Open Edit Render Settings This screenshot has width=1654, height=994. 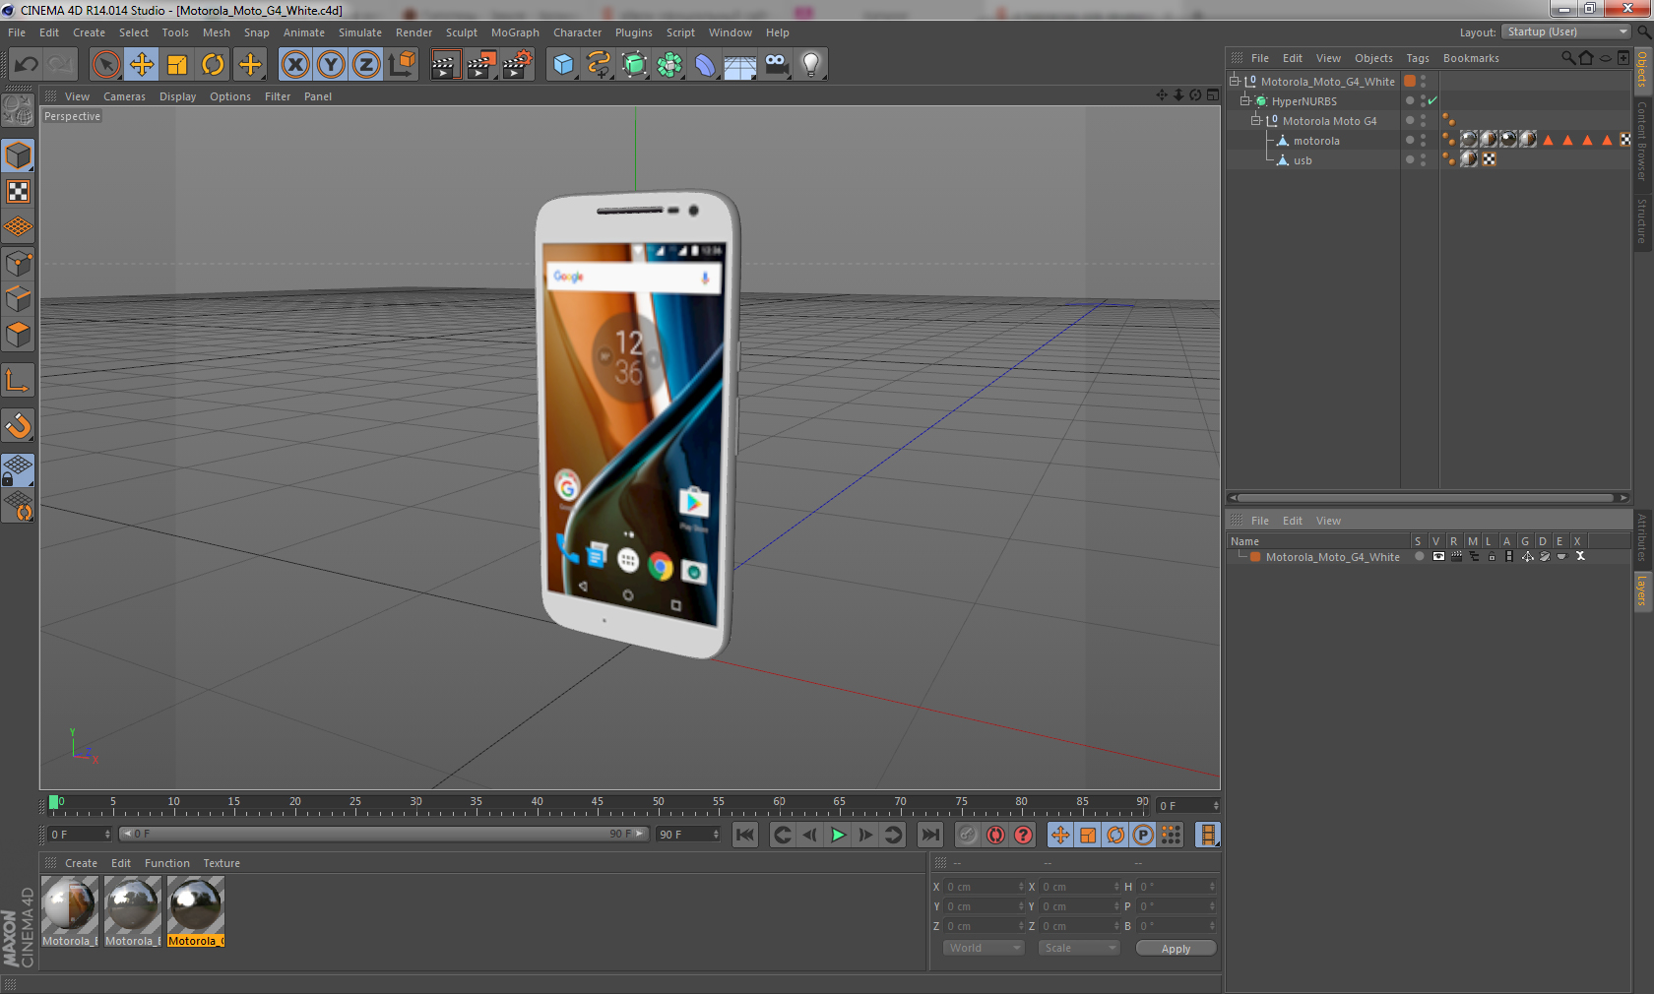coord(517,65)
